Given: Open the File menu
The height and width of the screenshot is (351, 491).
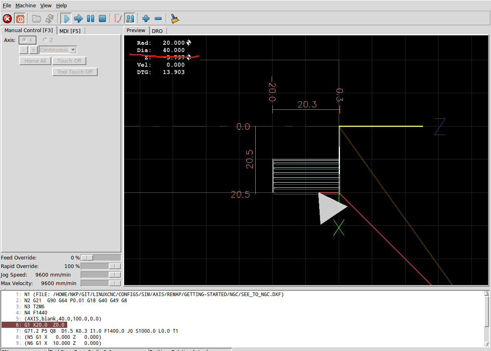Looking at the screenshot, I should (7, 6).
